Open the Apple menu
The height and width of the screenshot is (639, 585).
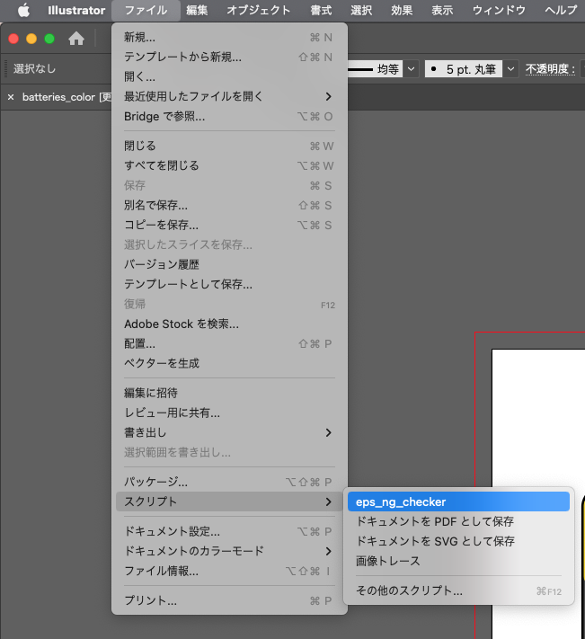click(x=23, y=10)
